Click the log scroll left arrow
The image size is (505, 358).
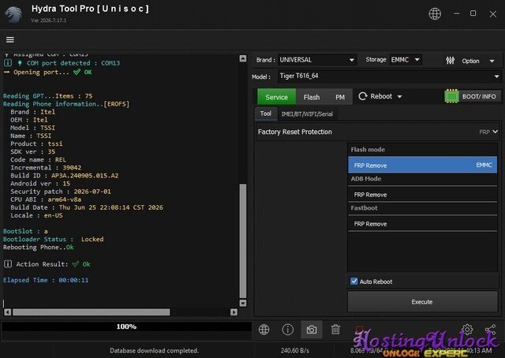pos(8,312)
